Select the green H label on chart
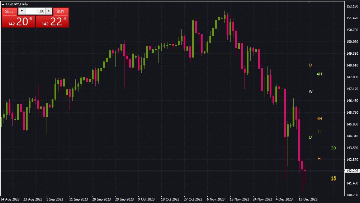Image resolution: width=360 pixels, height=203 pixels. click(x=319, y=131)
